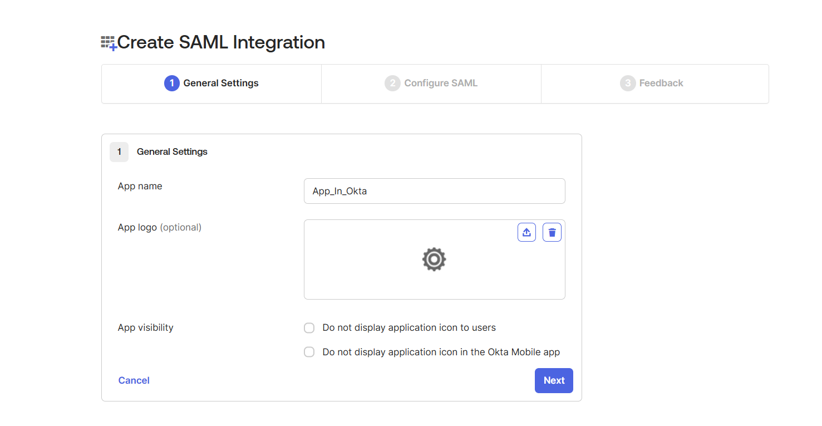Screen dimensions: 822x426
Task: Click the 'Create SAML Integration' page heading
Action: 221,42
